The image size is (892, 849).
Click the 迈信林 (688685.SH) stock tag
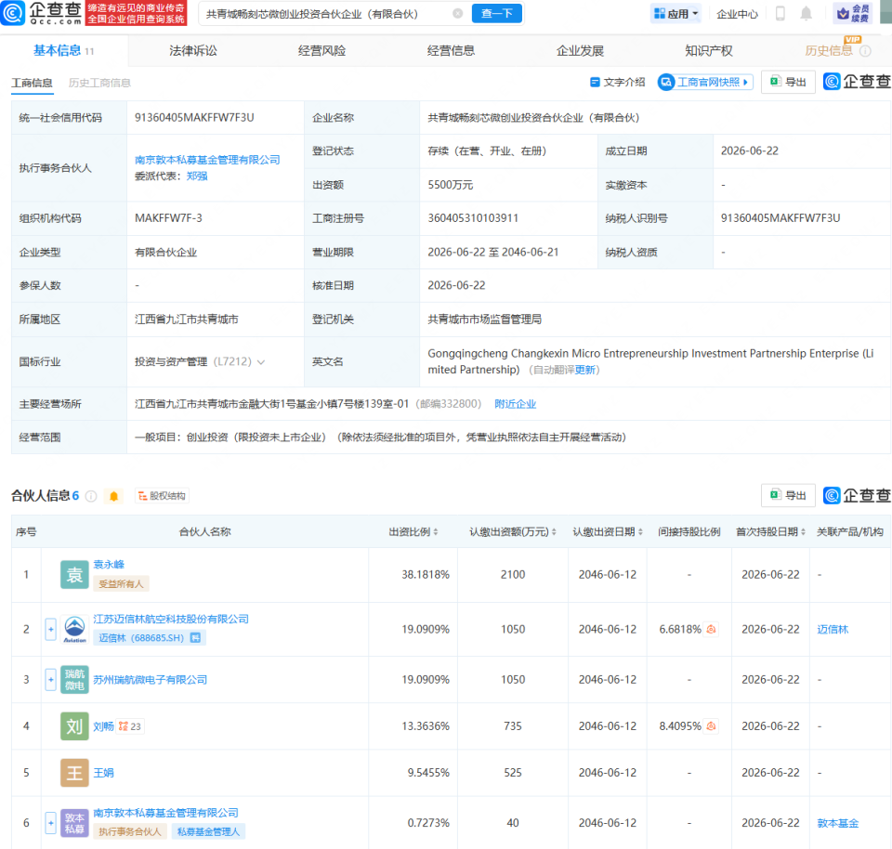pyautogui.click(x=150, y=638)
